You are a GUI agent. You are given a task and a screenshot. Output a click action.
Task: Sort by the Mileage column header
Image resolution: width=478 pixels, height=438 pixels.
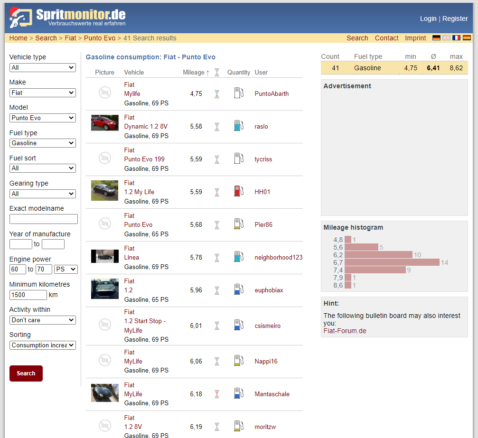[x=196, y=73]
